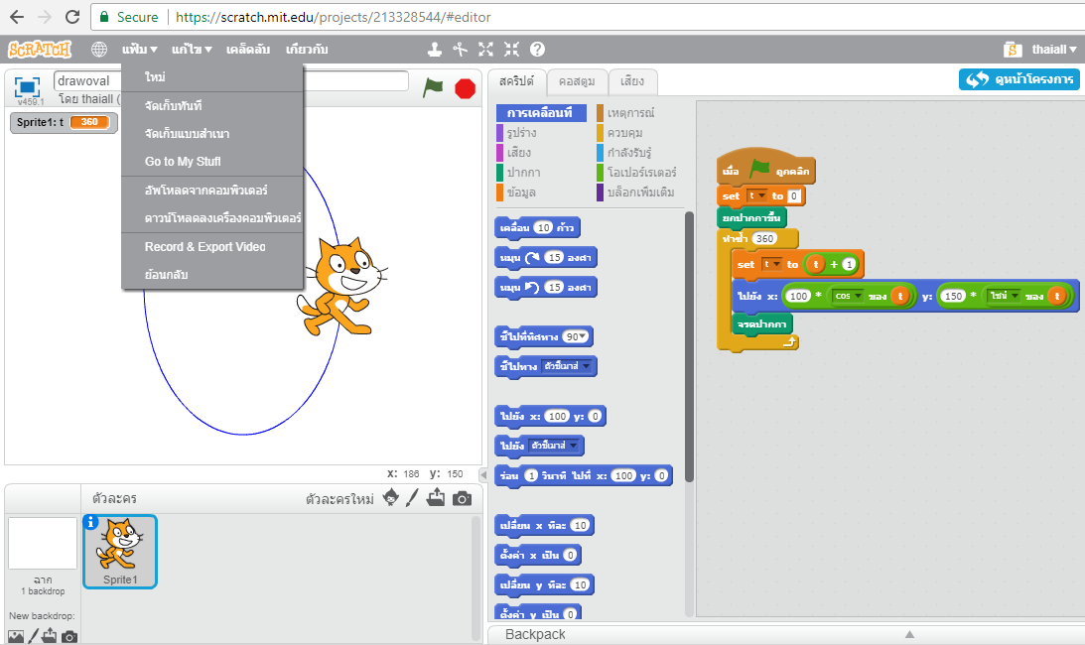This screenshot has height=645, width=1085.
Task: Click the grow sprite tool icon
Action: tap(486, 49)
